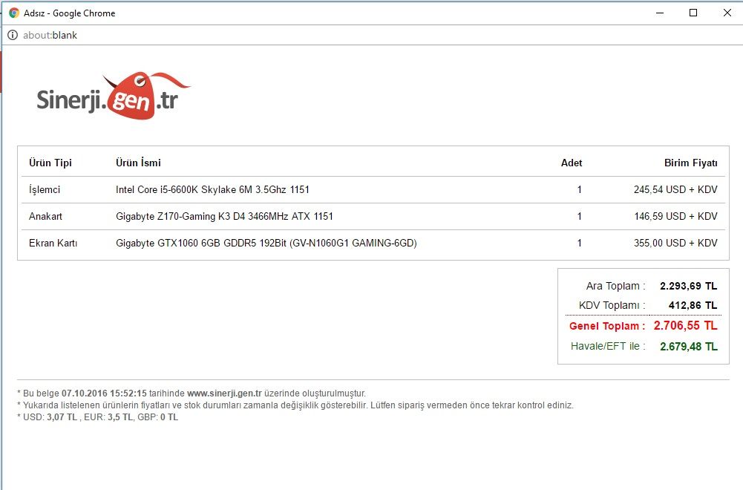The width and height of the screenshot is (743, 490).
Task: Click the EUR: 3,5 TL exchange rate
Action: (108, 417)
